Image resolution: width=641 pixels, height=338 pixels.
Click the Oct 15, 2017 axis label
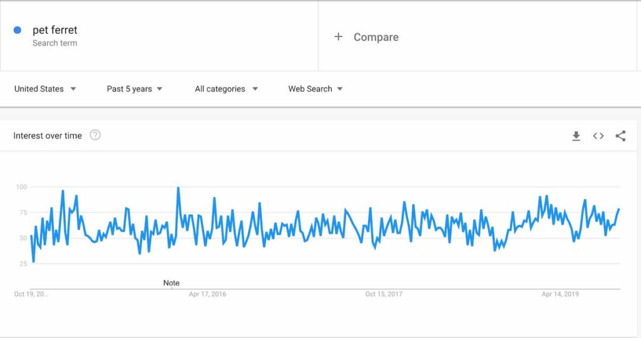[x=384, y=294]
